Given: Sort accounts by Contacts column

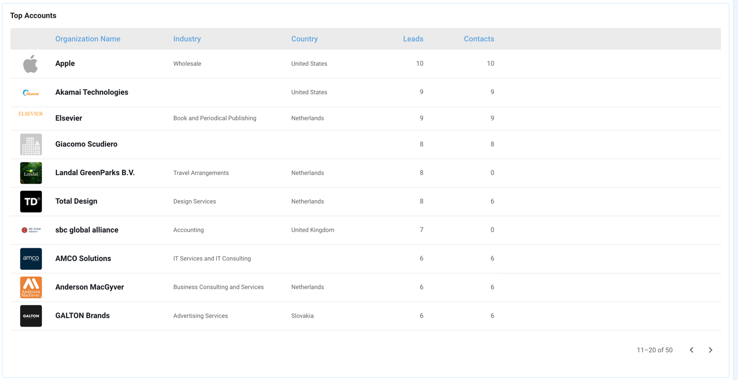Looking at the screenshot, I should (x=479, y=39).
